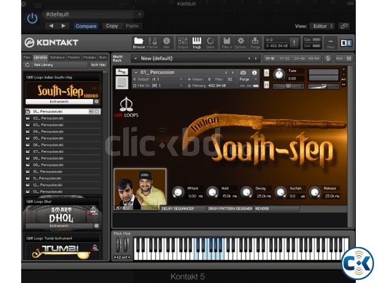Toggle instrument Solo S button

[x=266, y=73]
